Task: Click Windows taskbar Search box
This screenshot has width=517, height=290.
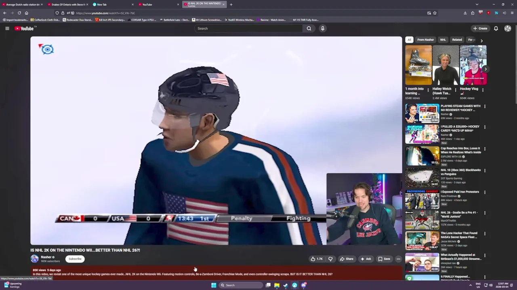Action: point(241,285)
